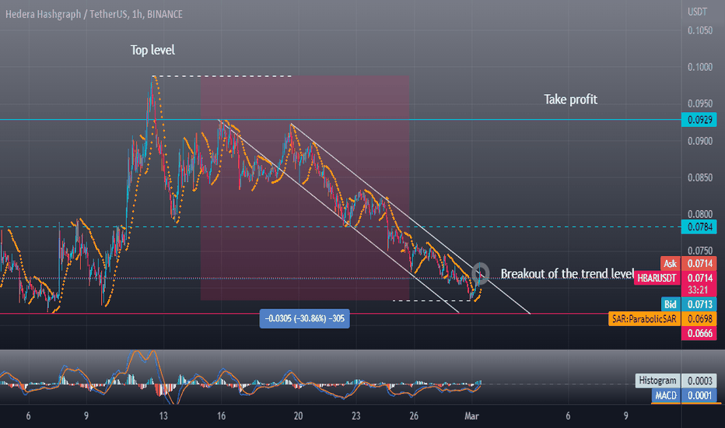The image size is (725, 428).
Task: Click the 13 date on time axis
Action: point(163,416)
